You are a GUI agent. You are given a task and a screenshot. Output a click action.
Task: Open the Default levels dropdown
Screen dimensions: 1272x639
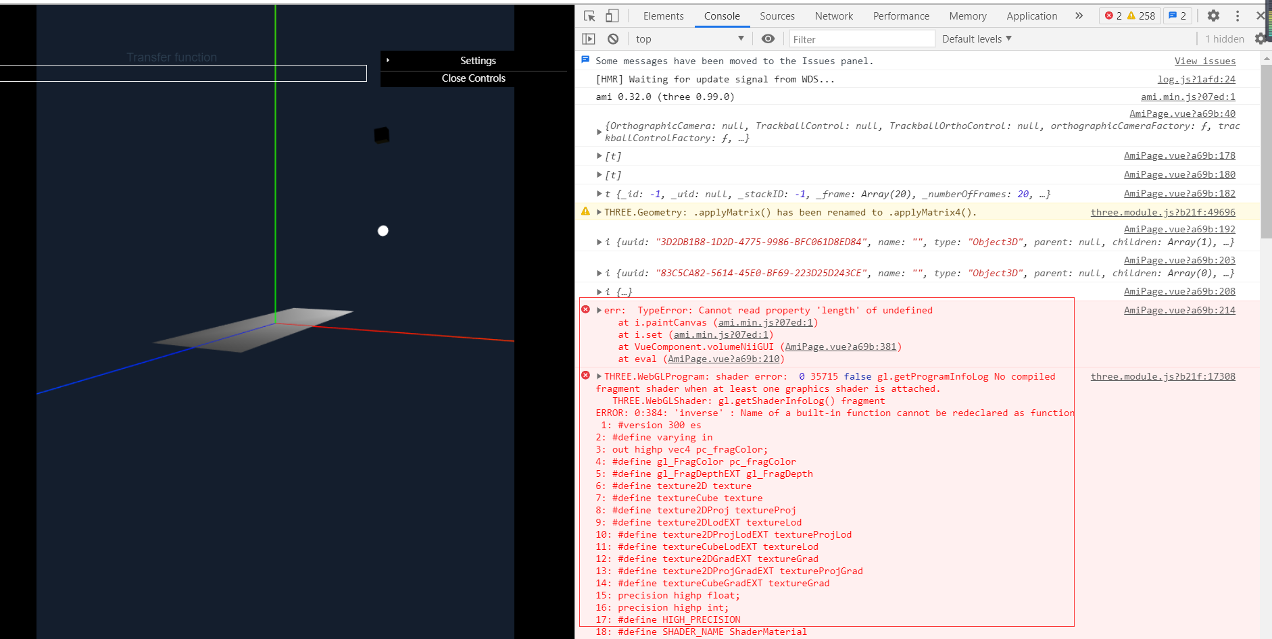click(975, 39)
